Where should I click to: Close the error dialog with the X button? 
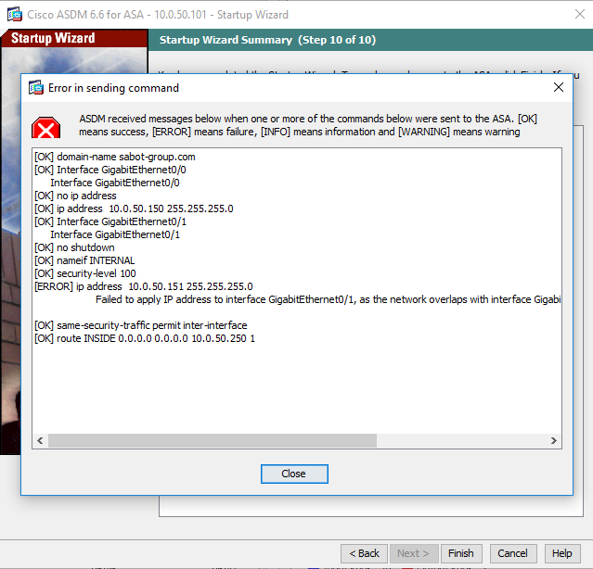click(x=559, y=87)
